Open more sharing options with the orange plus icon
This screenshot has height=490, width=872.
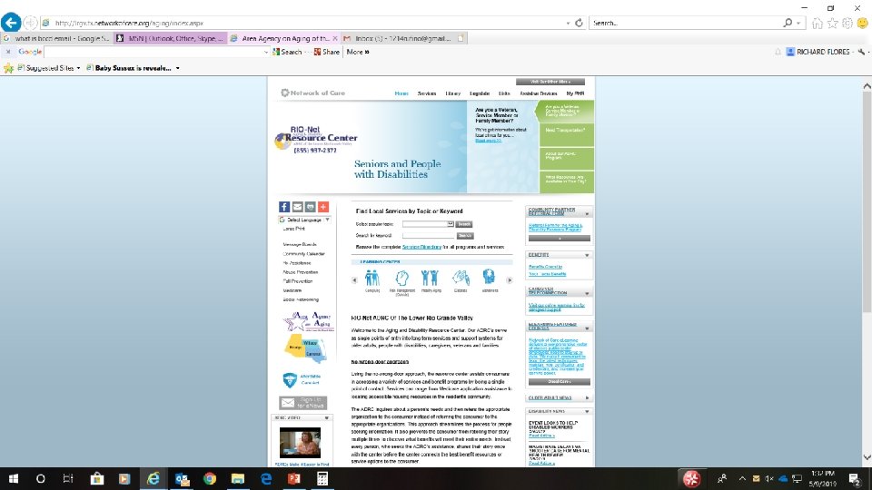(x=323, y=207)
